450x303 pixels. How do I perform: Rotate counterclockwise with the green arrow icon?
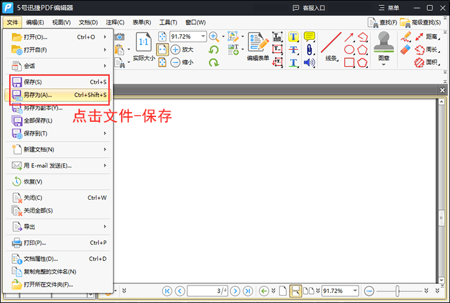(x=214, y=50)
